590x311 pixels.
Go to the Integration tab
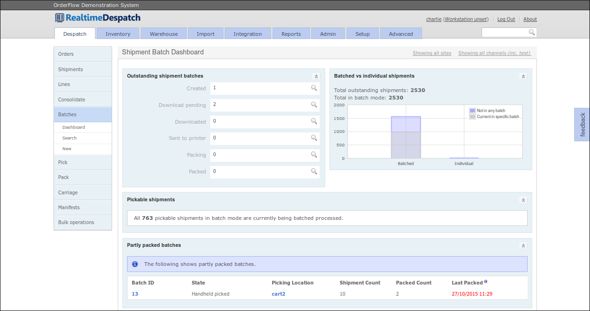248,33
